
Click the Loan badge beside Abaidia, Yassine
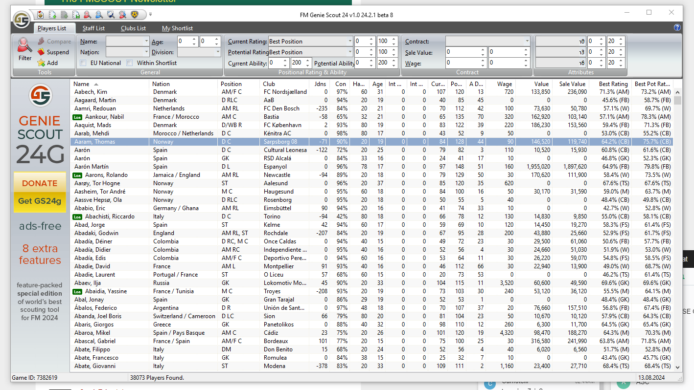[77, 292]
